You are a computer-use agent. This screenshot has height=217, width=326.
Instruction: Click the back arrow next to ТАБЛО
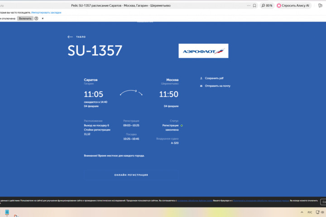(x=70, y=37)
